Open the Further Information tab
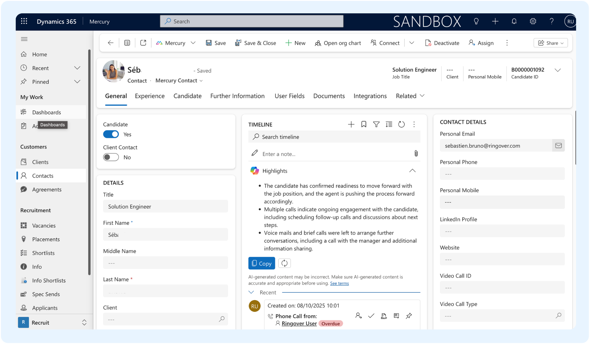This screenshot has height=344, width=590. [x=237, y=96]
